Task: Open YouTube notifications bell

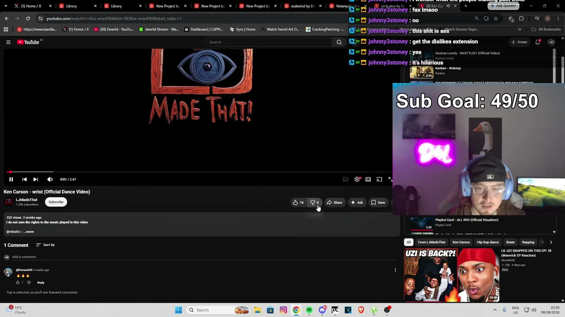Action: point(538,42)
